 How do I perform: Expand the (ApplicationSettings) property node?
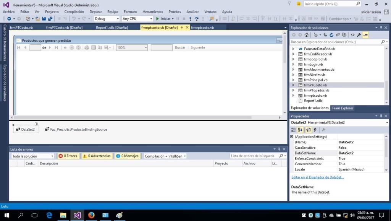coord(292,136)
